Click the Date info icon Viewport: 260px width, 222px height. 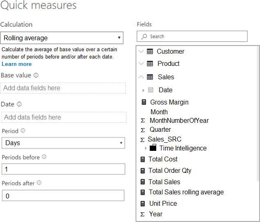tap(20, 104)
